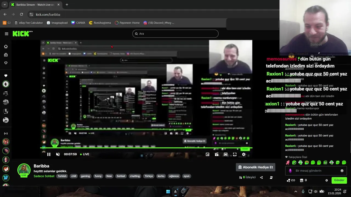The height and width of the screenshot is (197, 351).
Task: Open mini player mode
Action: (x=208, y=154)
